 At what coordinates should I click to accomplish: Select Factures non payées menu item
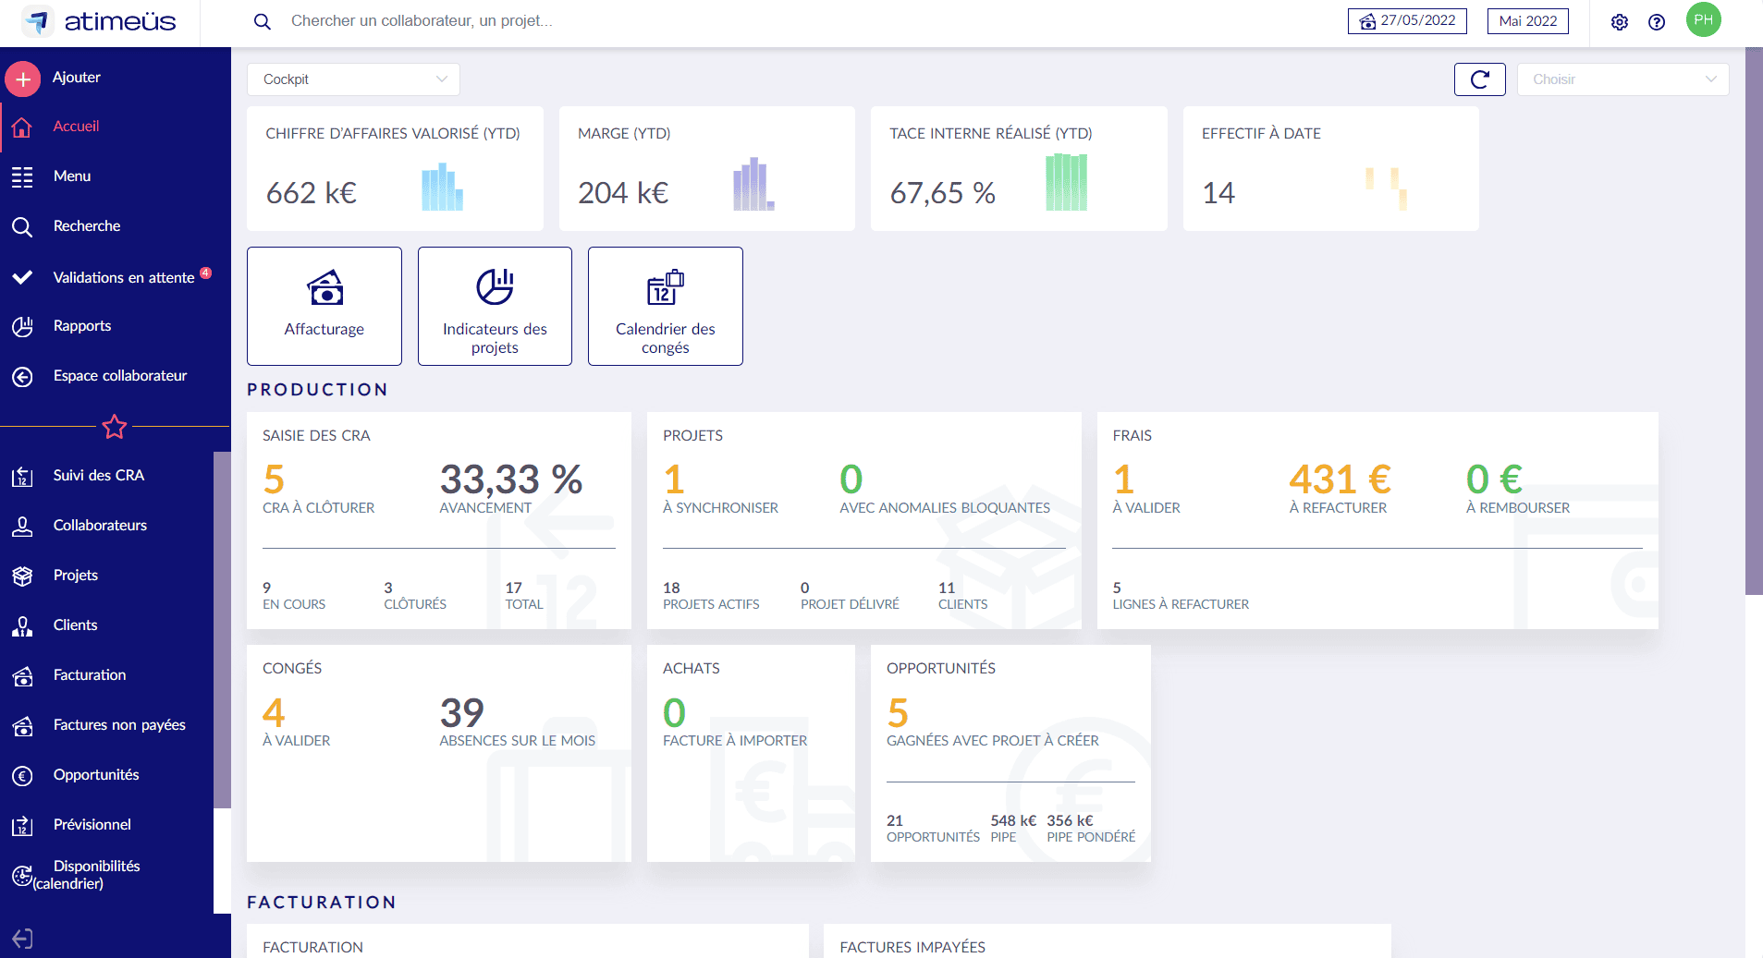click(x=119, y=725)
